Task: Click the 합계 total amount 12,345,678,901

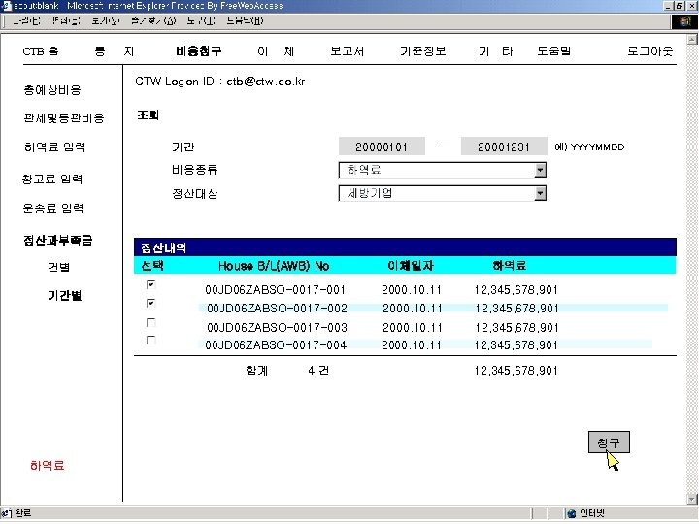Action: pos(516,371)
